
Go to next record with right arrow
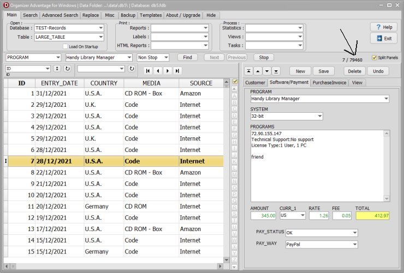point(168,71)
